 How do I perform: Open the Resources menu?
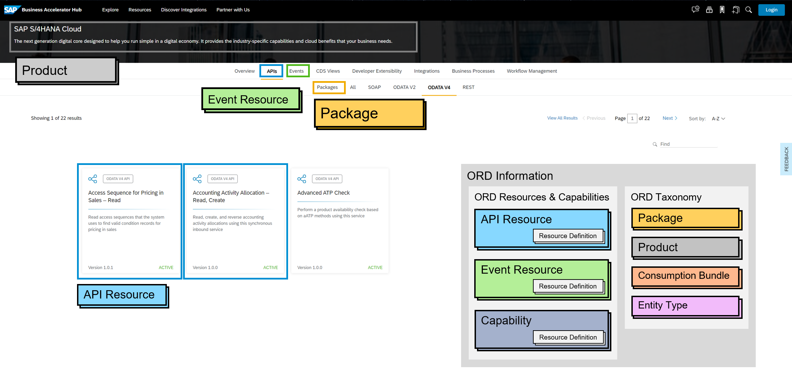click(140, 10)
